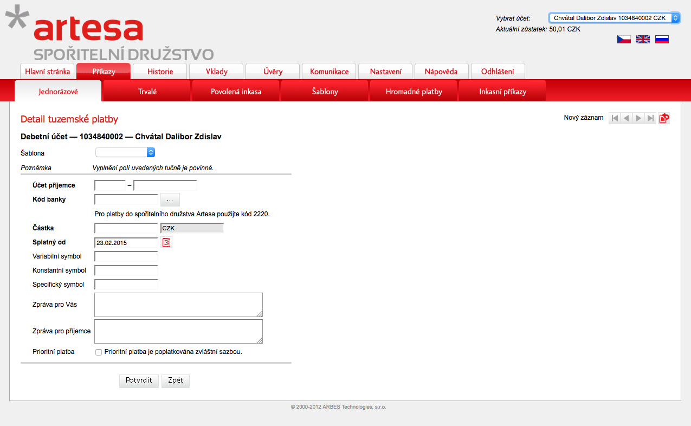Open the Vklady tab
This screenshot has width=691, height=426.
pyautogui.click(x=216, y=72)
